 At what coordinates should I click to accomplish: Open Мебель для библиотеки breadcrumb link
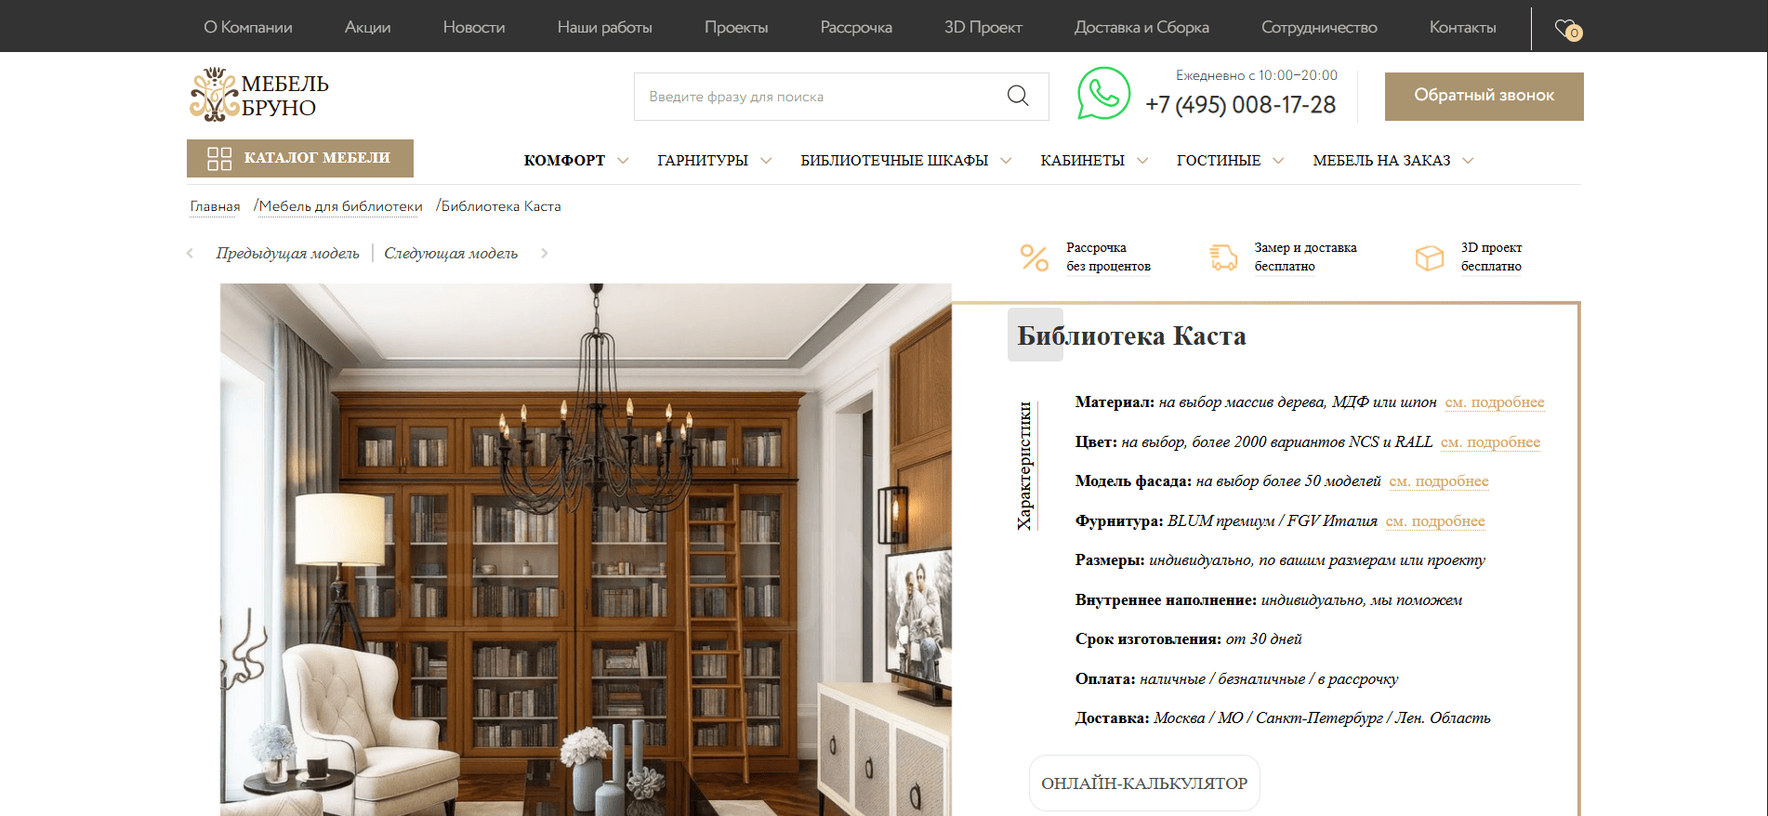(x=340, y=206)
